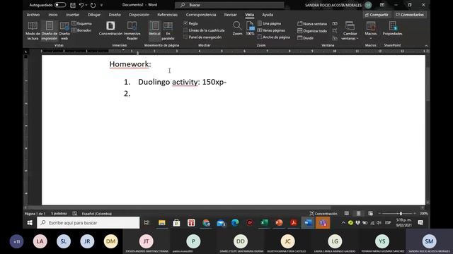Switch to Modo de lectura view
This screenshot has width=453, height=254.
(x=33, y=30)
